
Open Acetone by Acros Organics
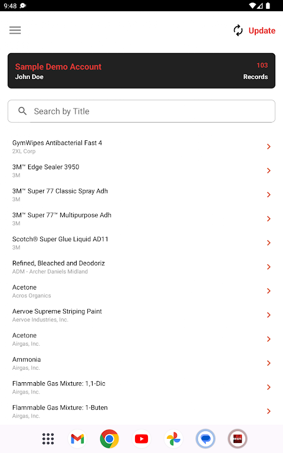[x=141, y=291]
